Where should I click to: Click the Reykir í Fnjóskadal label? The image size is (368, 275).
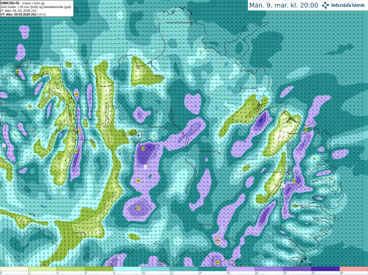(82, 140)
